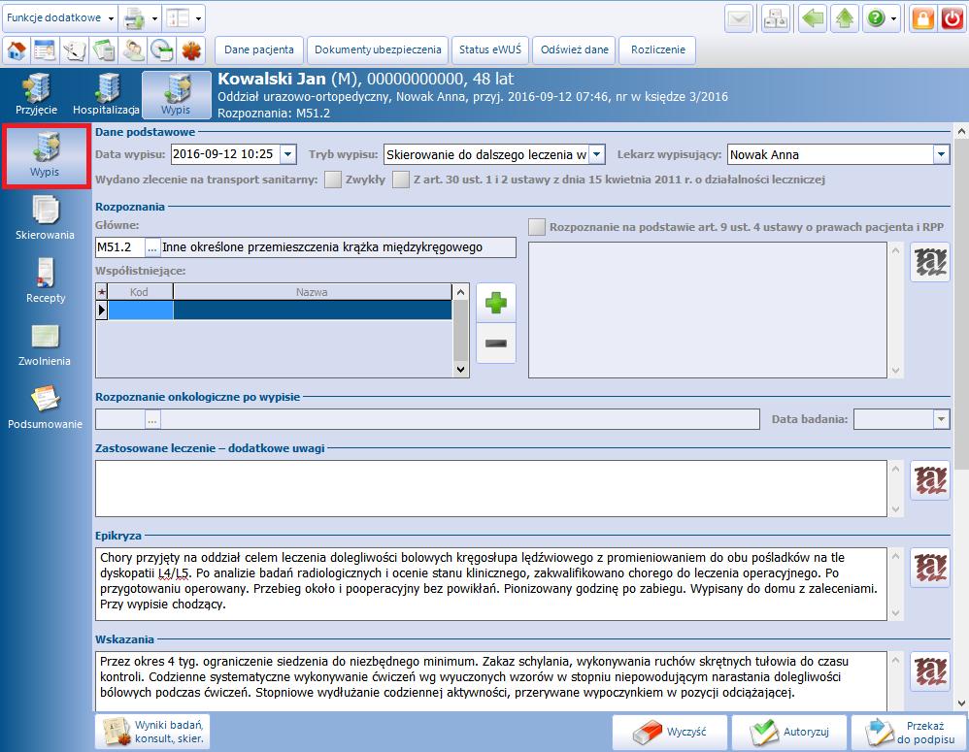Open the Rozliczenie button
The width and height of the screenshot is (969, 752).
click(658, 50)
